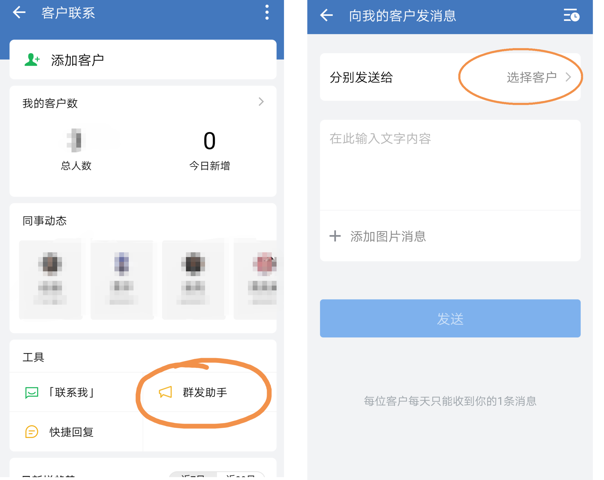
Task: Click the green add-customer person icon
Action: pyautogui.click(x=32, y=60)
